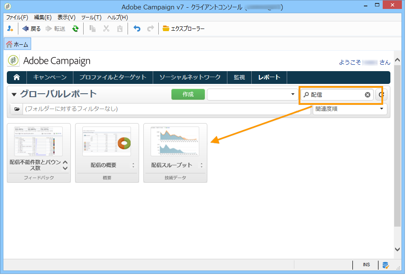The width and height of the screenshot is (410, 279).
Task: Click the paste clipboard icon
Action: pyautogui.click(x=120, y=29)
